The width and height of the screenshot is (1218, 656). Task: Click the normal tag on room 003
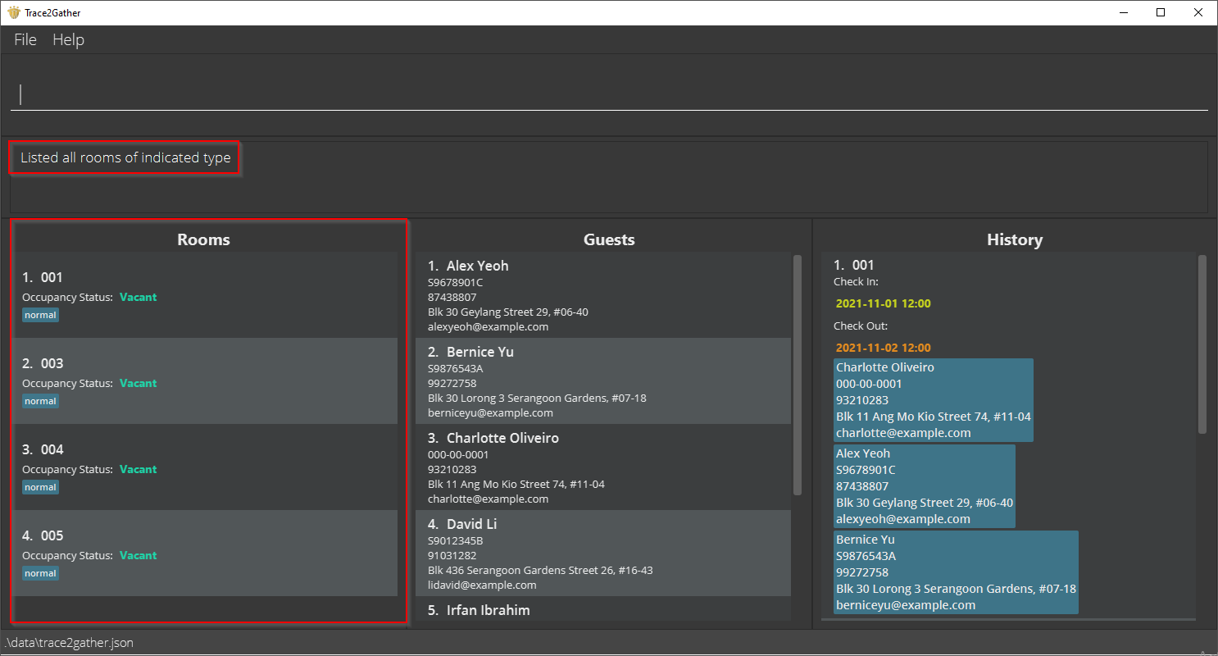(x=40, y=401)
